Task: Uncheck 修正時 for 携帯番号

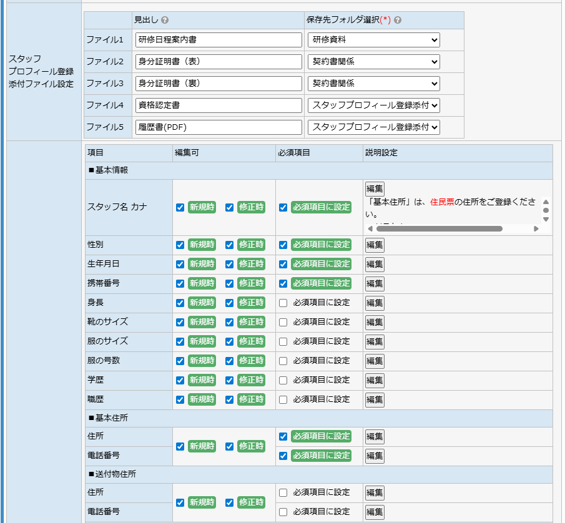Action: coord(229,283)
